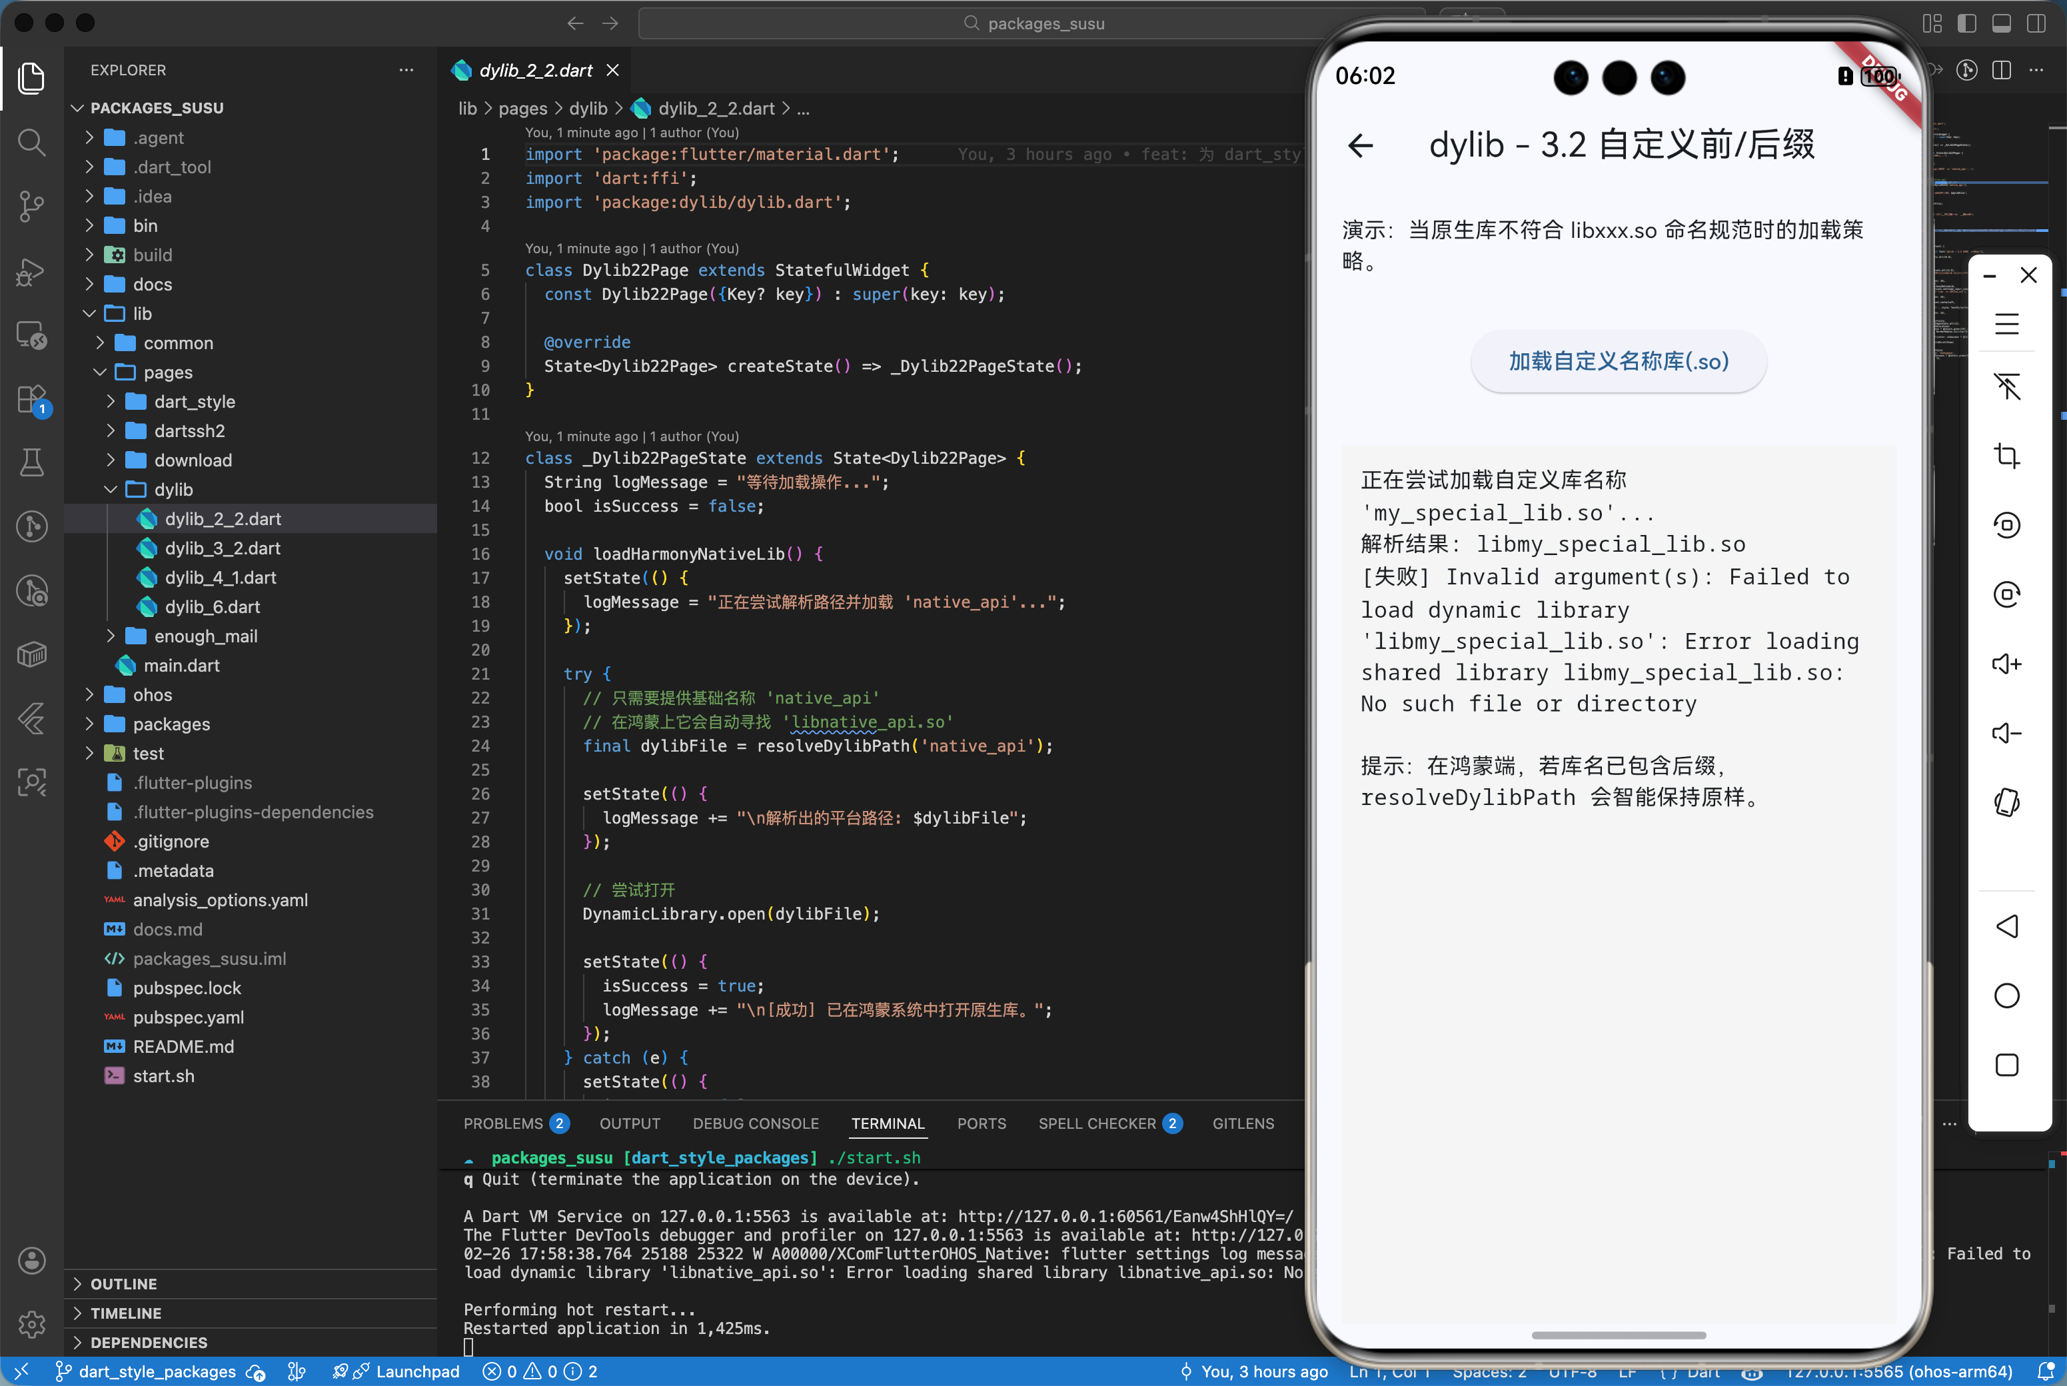
Task: Toggle panel visibility in title bar
Action: [2002, 23]
